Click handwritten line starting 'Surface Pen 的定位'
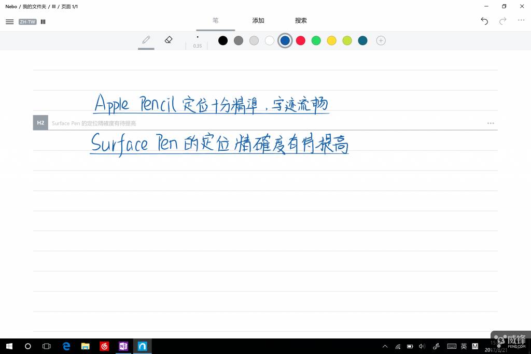 click(x=219, y=144)
